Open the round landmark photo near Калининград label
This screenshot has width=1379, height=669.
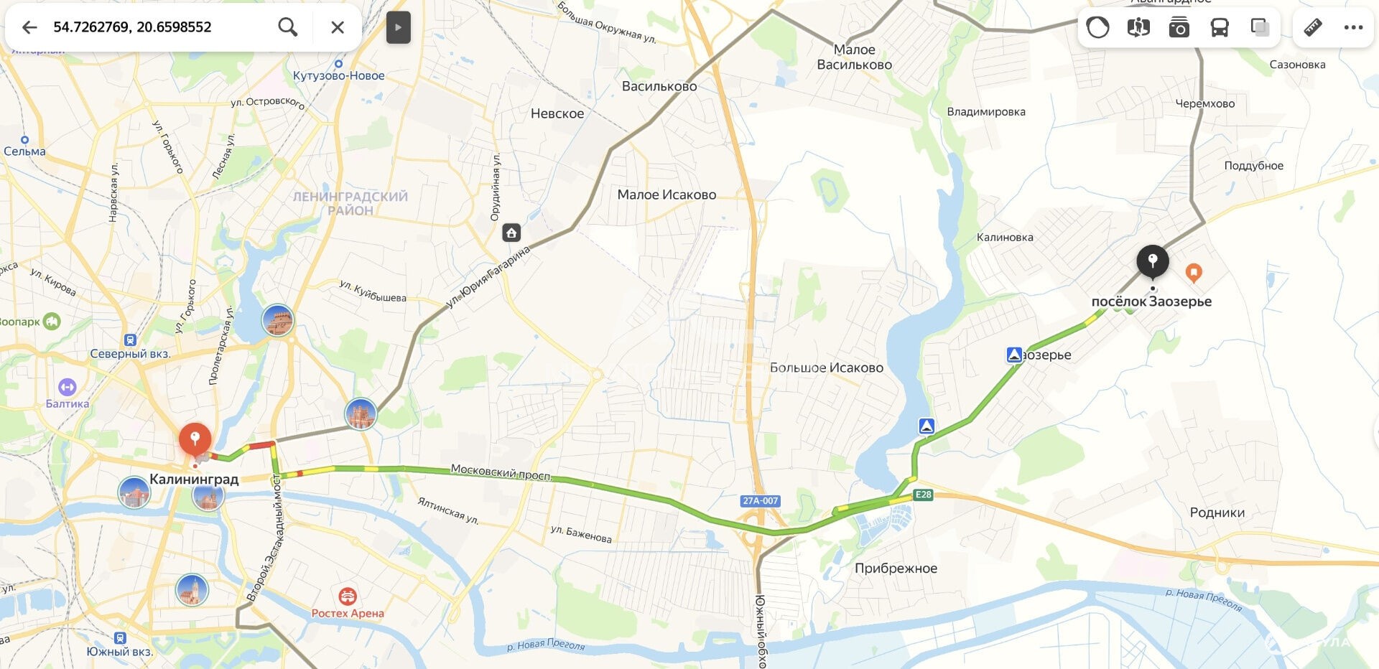208,497
